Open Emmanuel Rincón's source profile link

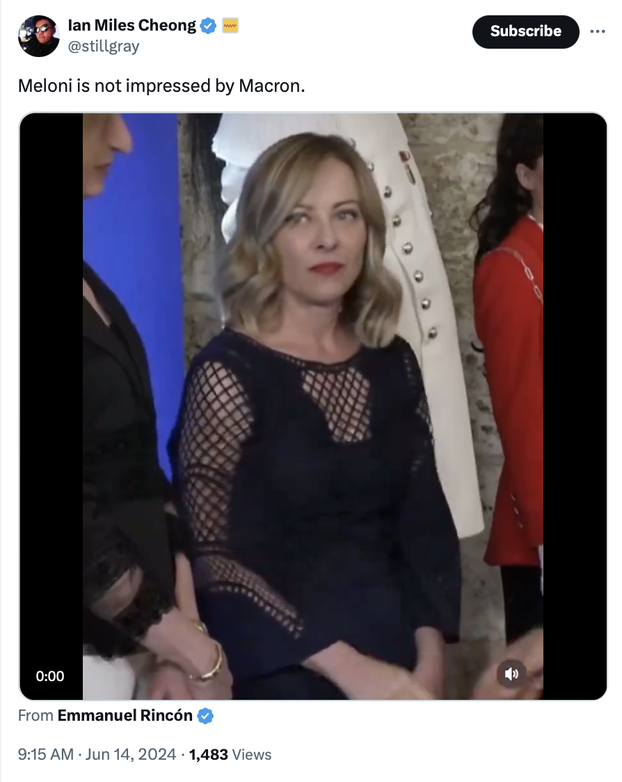[125, 716]
